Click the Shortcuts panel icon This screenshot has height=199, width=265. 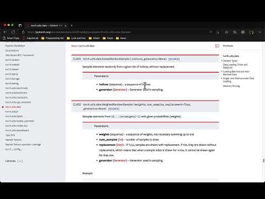(x=217, y=46)
